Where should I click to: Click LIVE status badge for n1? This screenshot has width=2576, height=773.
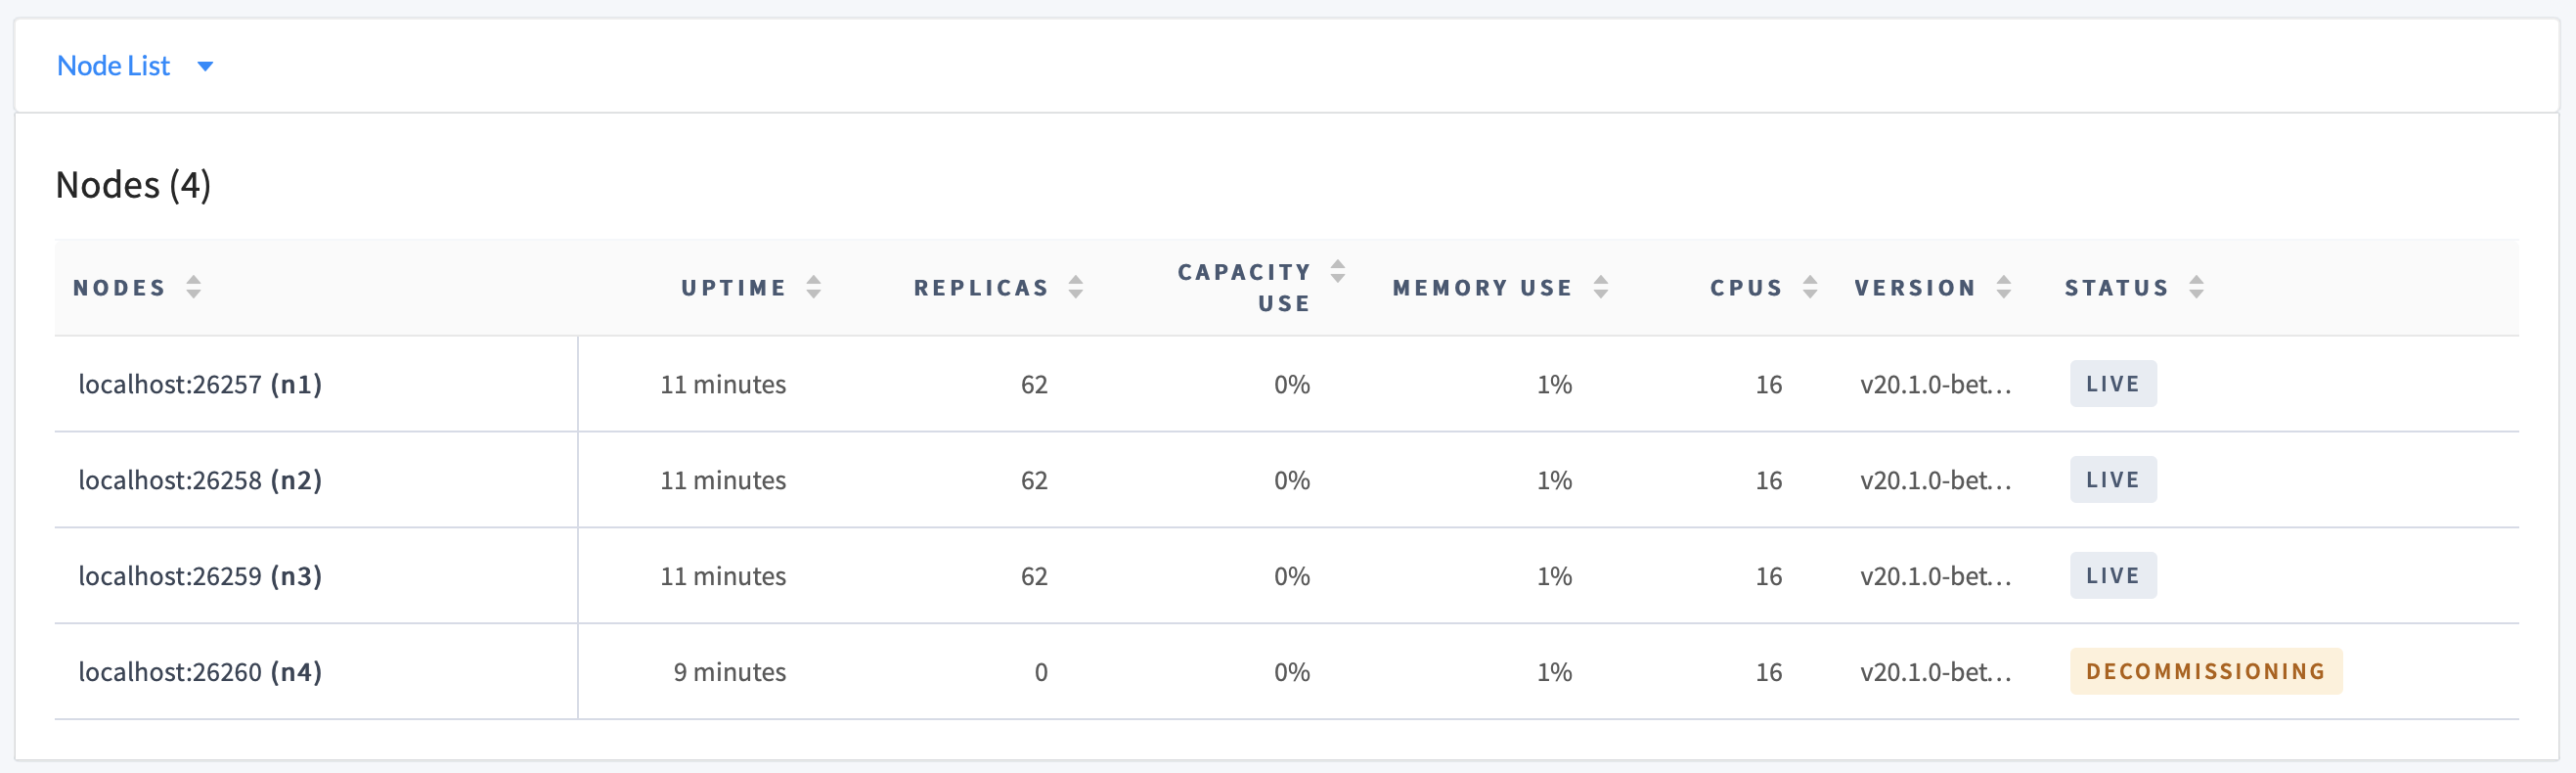pos(2113,384)
